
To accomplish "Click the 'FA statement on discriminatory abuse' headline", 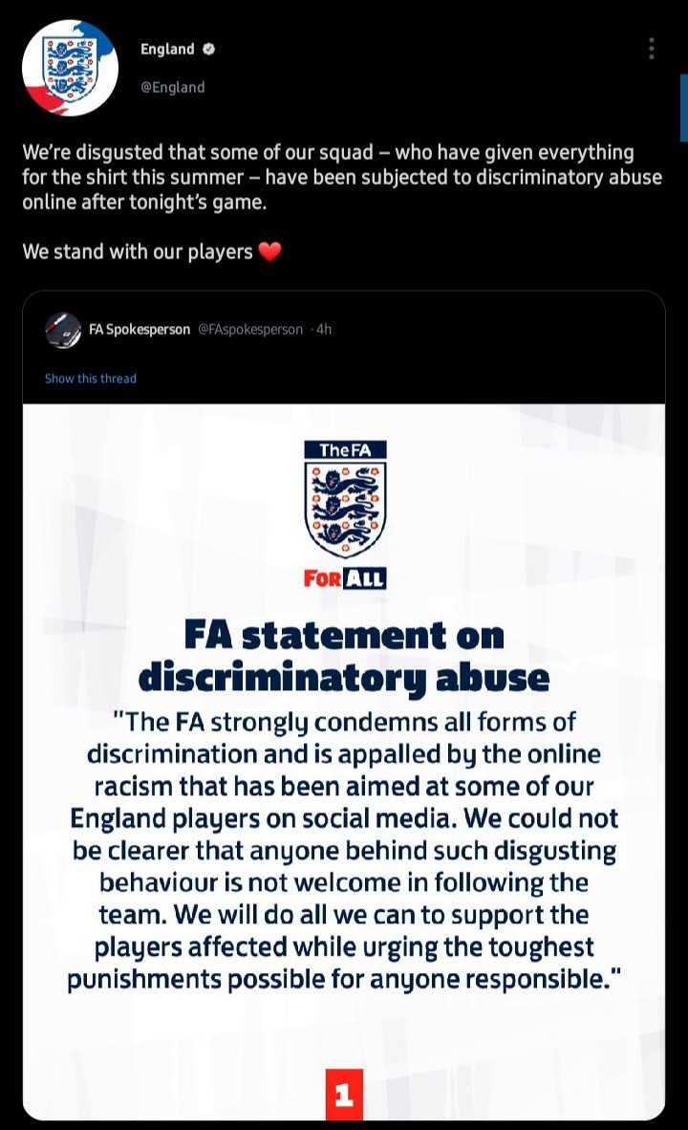I will [344, 656].
